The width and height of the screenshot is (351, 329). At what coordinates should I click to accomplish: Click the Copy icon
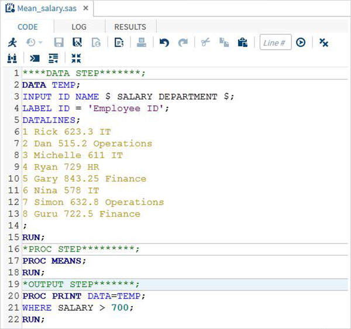(223, 43)
